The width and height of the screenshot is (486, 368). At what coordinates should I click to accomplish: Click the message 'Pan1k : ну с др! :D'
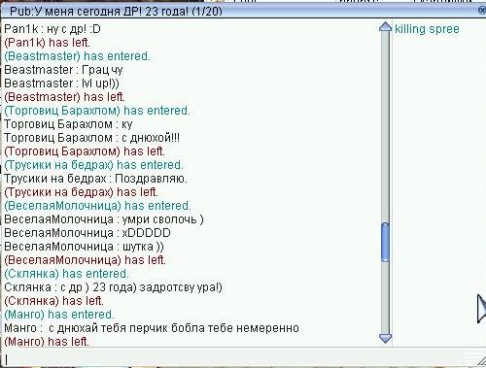click(52, 29)
